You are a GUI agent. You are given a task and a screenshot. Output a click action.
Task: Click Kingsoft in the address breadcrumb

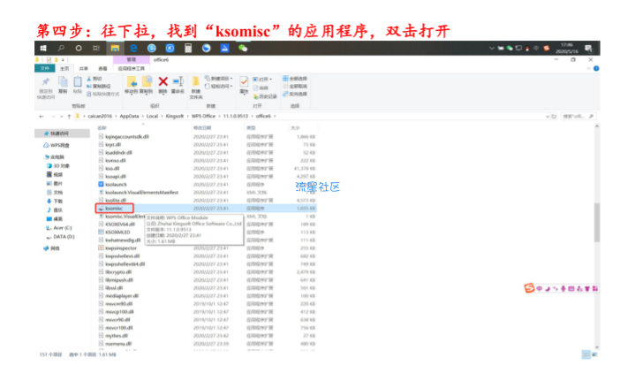coord(175,117)
